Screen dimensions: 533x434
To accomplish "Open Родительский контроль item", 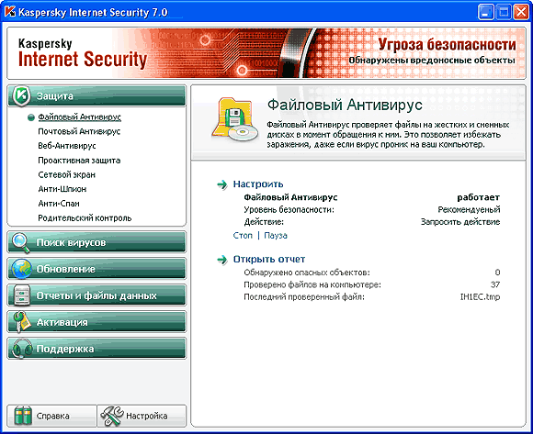I will coord(85,217).
